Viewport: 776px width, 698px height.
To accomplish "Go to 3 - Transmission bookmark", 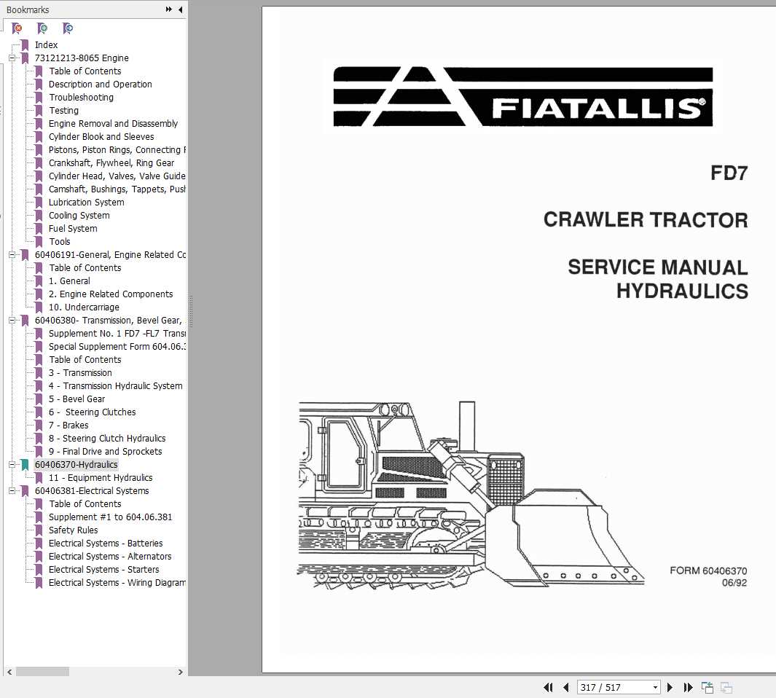I will [80, 373].
